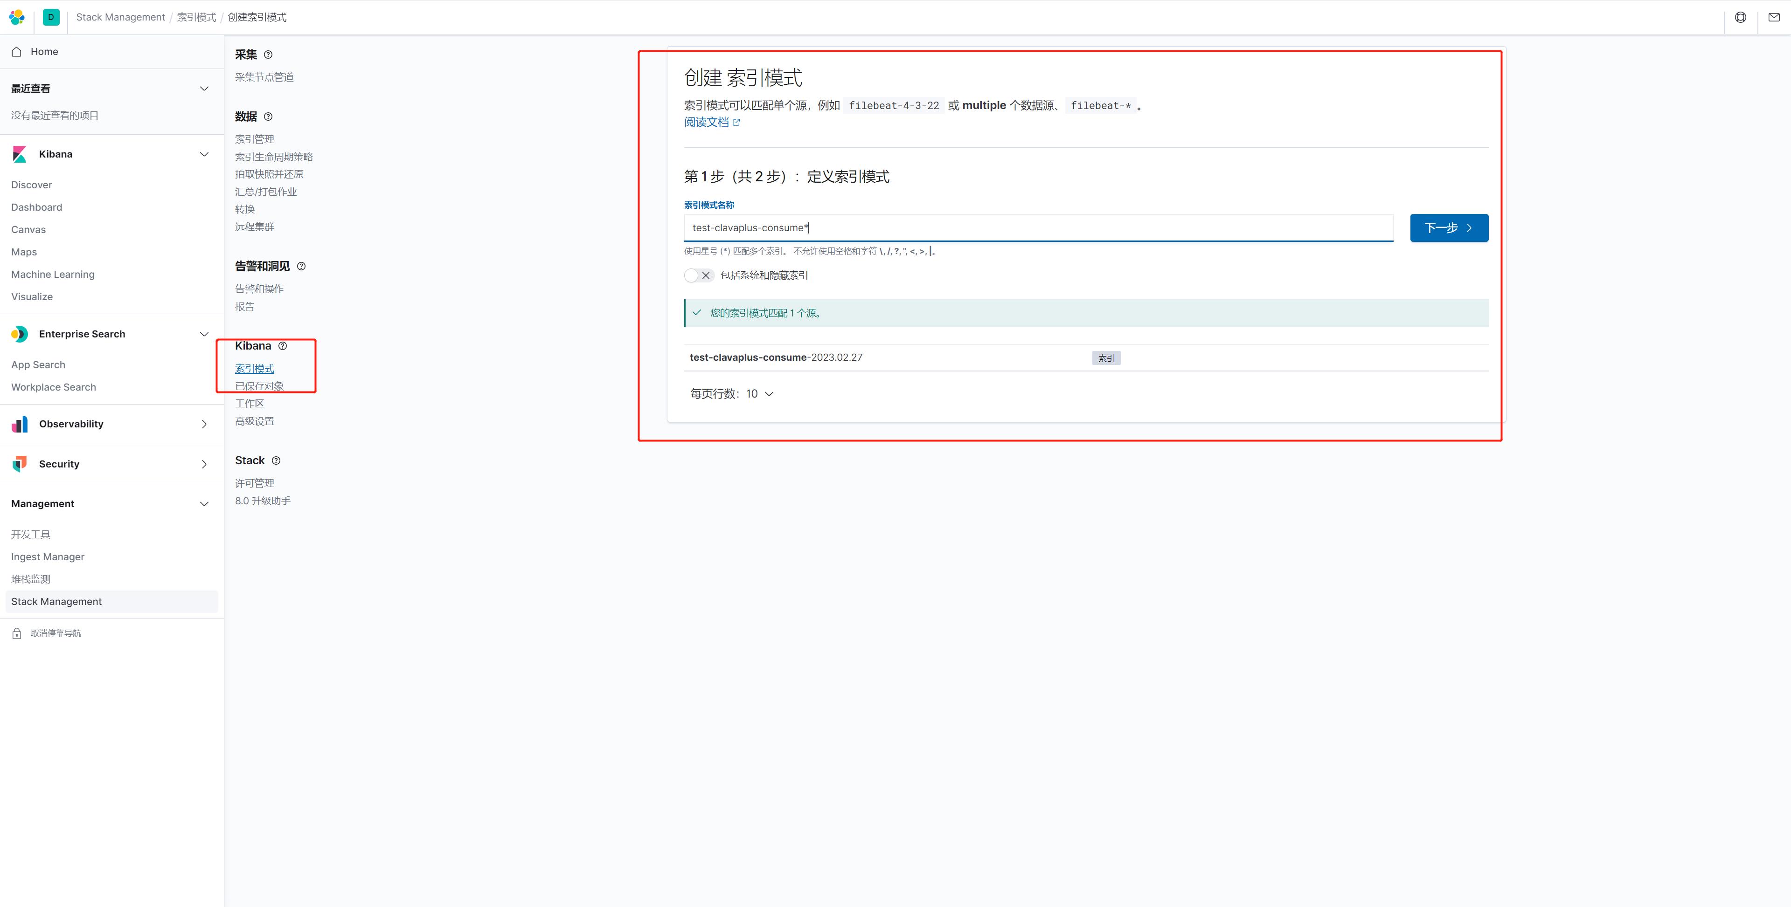
Task: Toggle 包括系统和隐藏索引 switch
Action: (x=699, y=275)
